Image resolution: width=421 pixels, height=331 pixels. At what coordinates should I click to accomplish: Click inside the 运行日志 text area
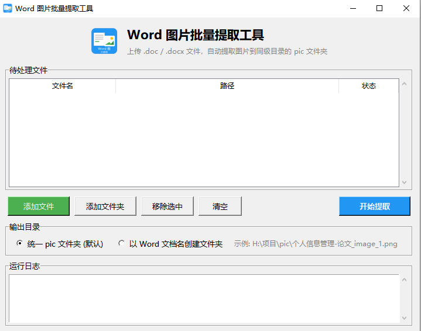click(x=204, y=298)
